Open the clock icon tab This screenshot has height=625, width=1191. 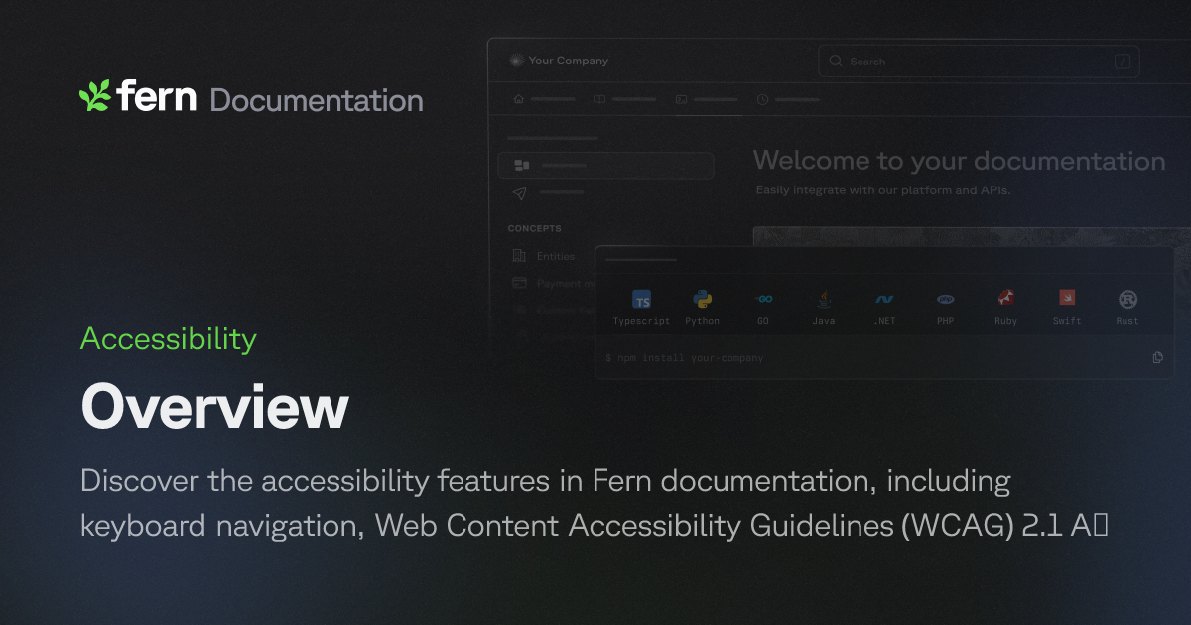762,99
